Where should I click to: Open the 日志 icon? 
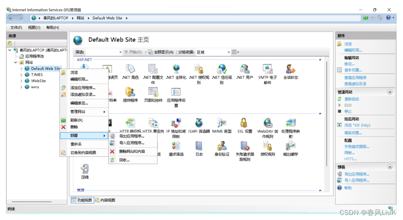click(199, 149)
